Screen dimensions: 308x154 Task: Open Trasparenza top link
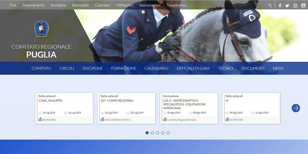tap(176, 5)
